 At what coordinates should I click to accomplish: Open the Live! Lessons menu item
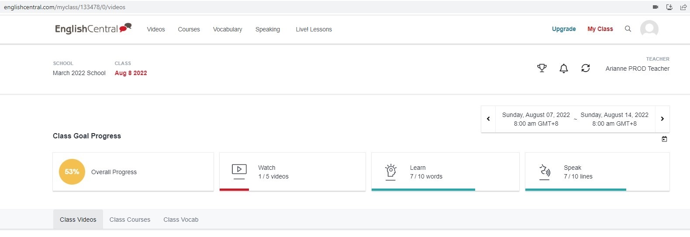(x=314, y=29)
